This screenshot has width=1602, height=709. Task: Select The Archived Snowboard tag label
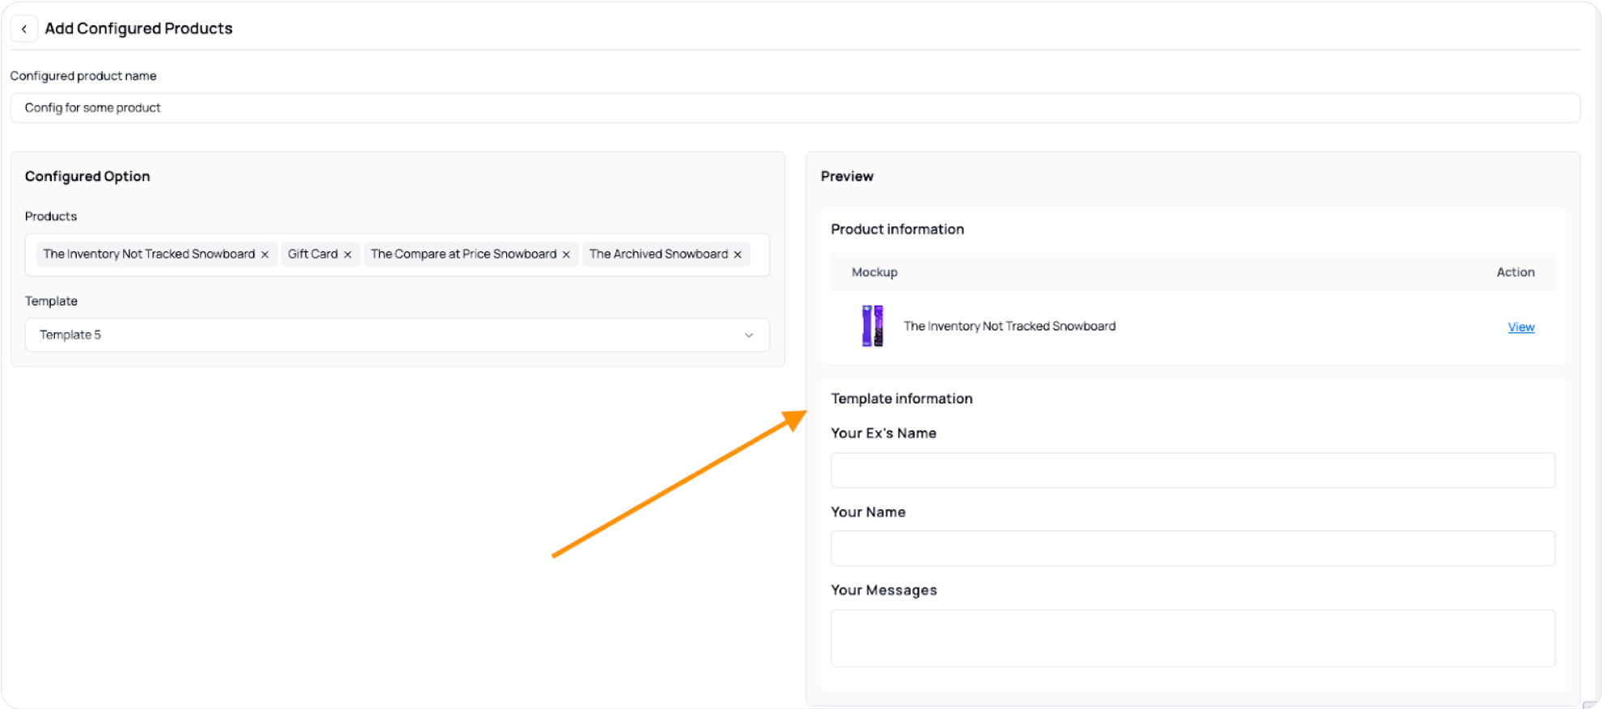click(658, 254)
